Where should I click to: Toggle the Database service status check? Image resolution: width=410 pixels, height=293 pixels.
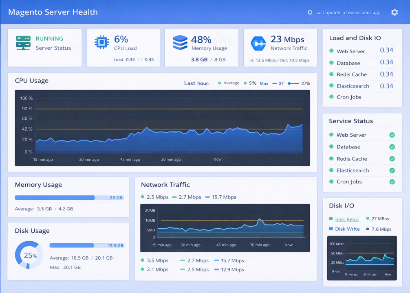click(x=392, y=147)
